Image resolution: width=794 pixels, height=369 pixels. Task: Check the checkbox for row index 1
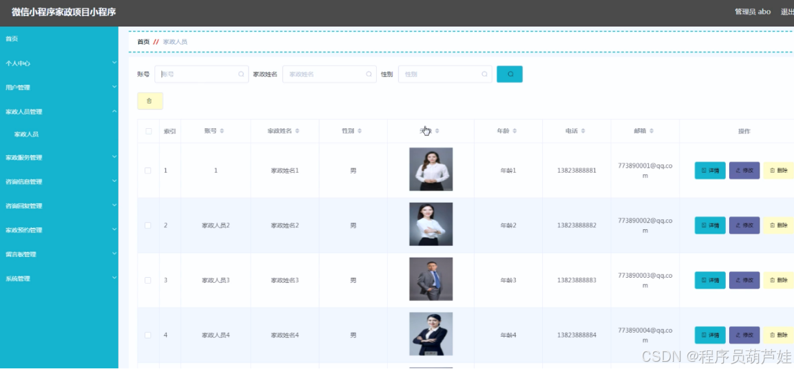pos(148,170)
